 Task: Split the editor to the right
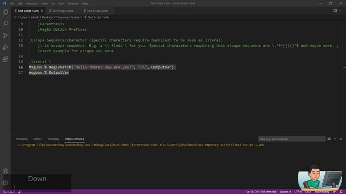335,11
